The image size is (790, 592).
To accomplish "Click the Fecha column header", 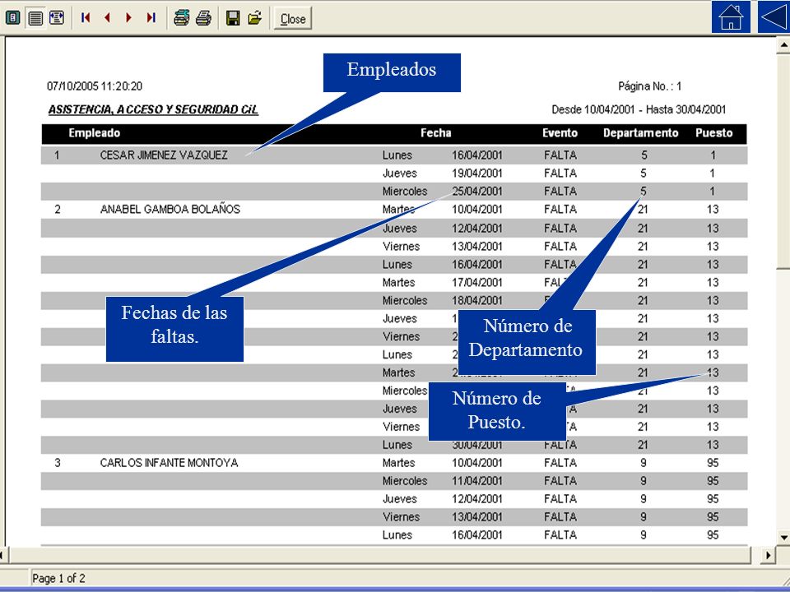I will 436,133.
